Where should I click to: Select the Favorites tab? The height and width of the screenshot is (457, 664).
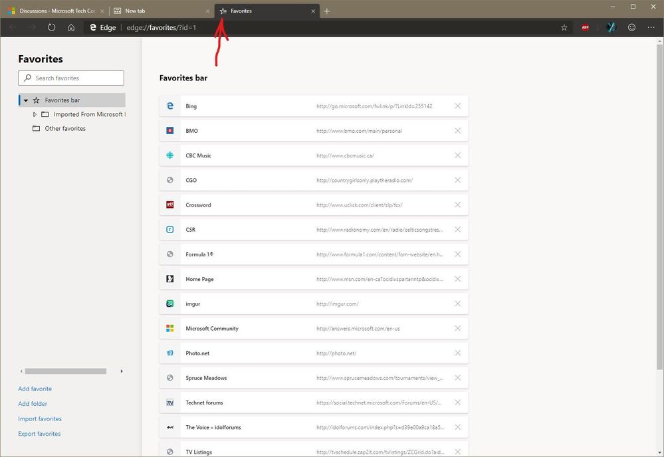(267, 11)
